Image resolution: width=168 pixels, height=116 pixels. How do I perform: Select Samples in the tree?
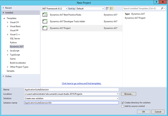point(10,71)
